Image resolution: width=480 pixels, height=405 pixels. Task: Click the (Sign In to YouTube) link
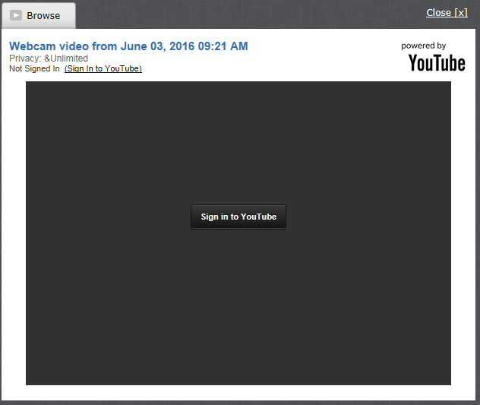pos(103,68)
